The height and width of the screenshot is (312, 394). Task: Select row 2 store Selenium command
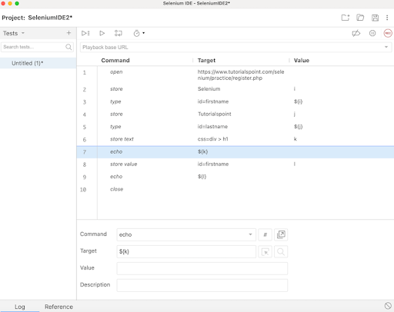tap(235, 89)
